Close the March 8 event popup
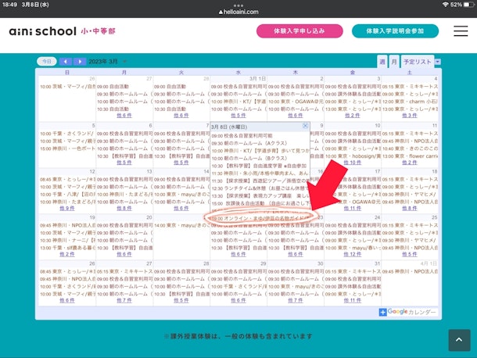Viewport: 477px width, 358px height. pyautogui.click(x=306, y=125)
